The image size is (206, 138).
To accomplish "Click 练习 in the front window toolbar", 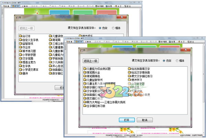I will pos(116,42).
